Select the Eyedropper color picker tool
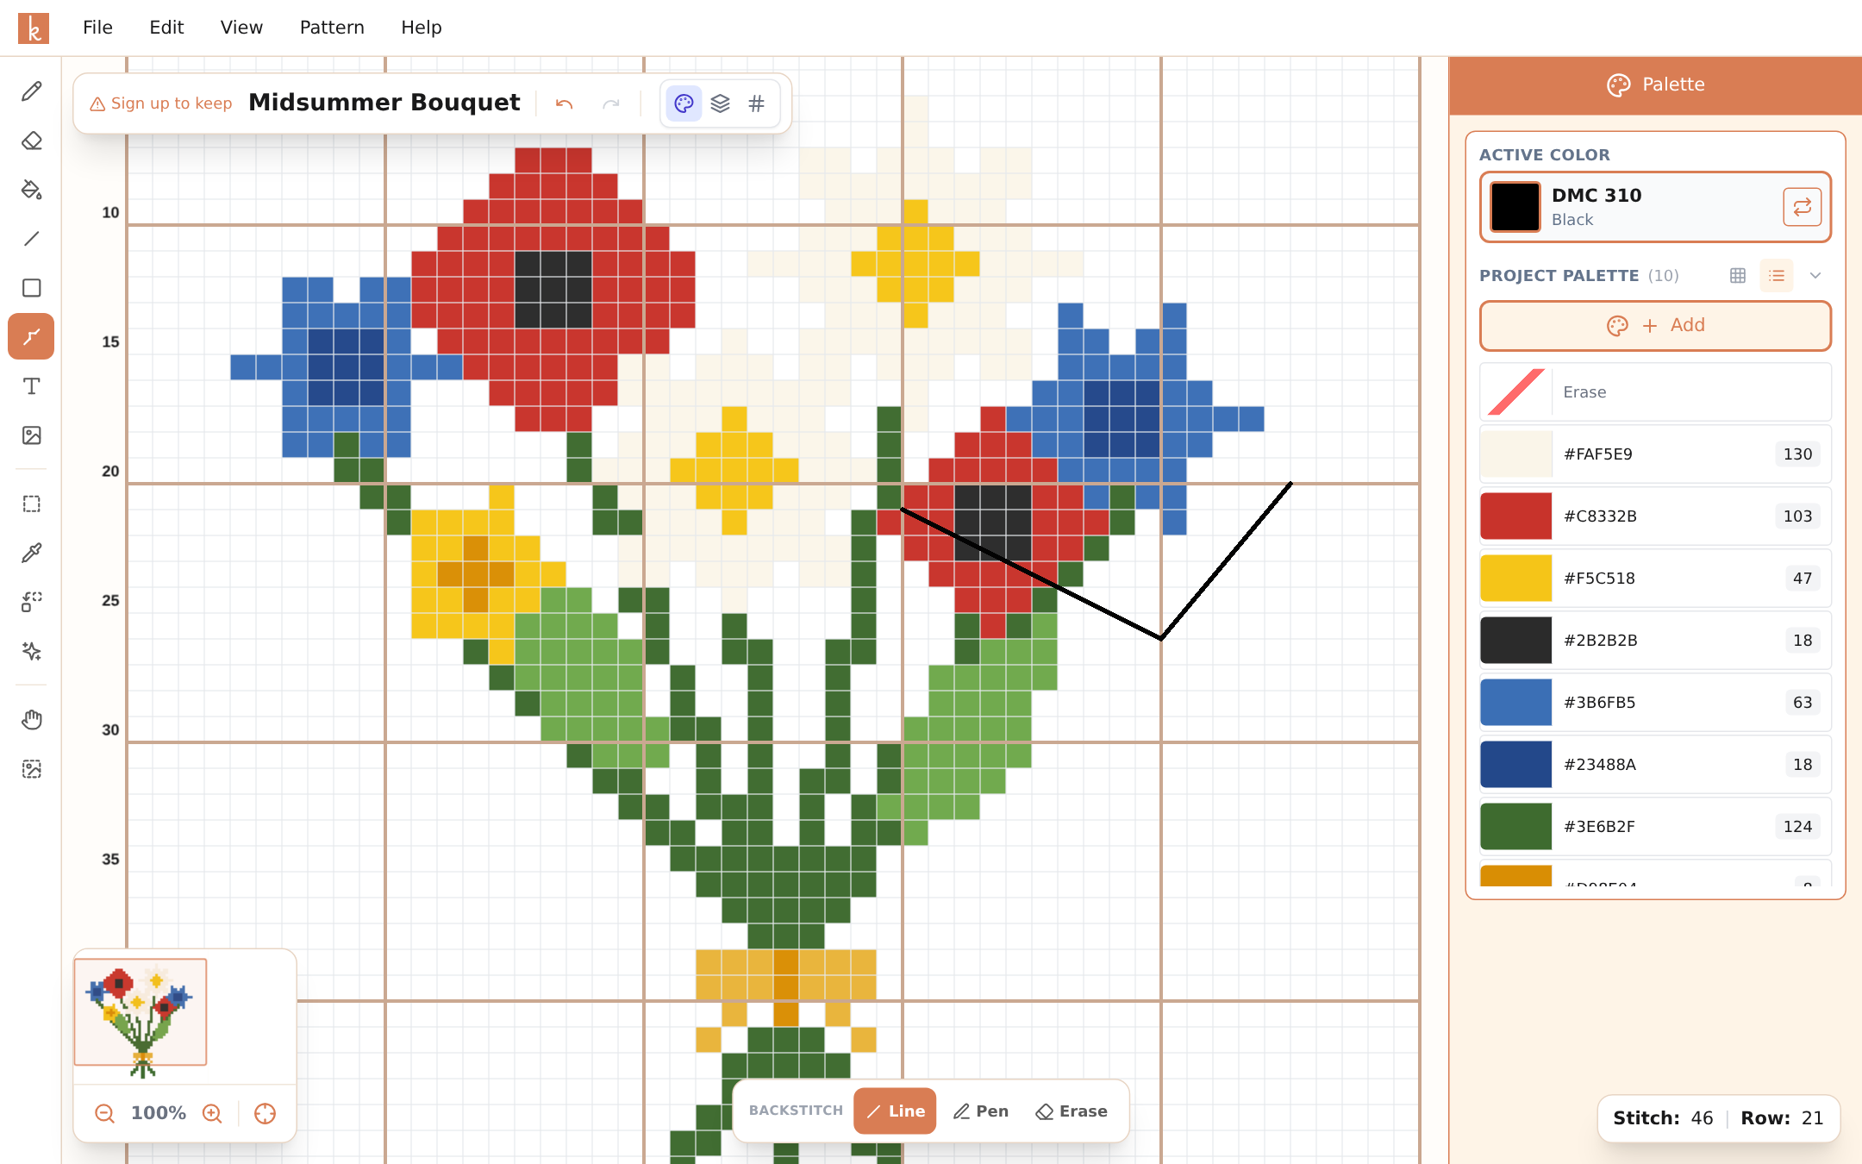 32,553
